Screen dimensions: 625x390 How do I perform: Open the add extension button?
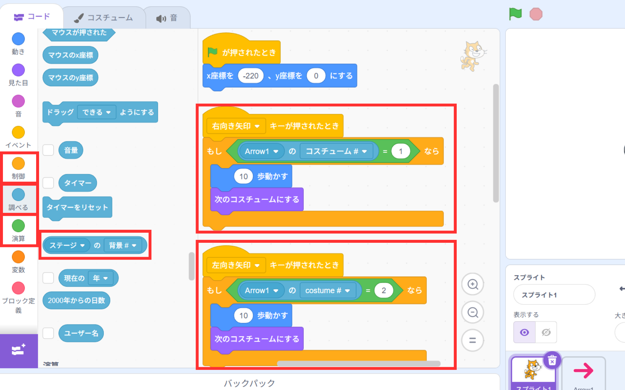(x=19, y=350)
